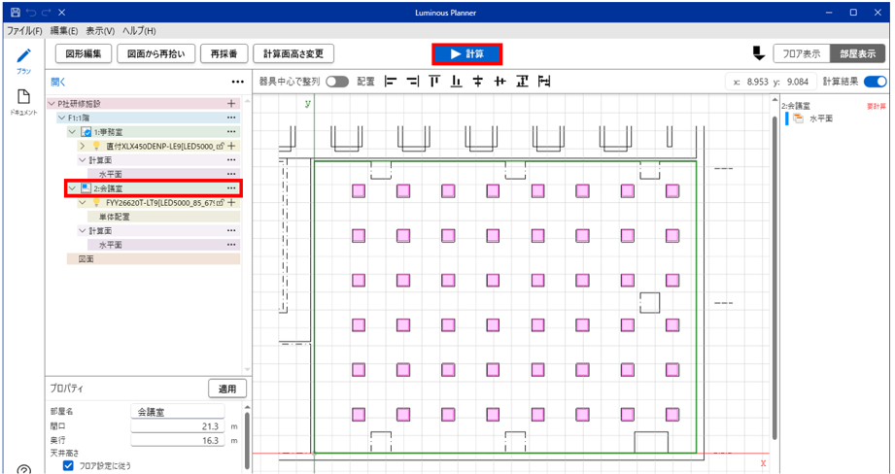Click the save icon in title bar
The image size is (895, 474).
(x=14, y=13)
